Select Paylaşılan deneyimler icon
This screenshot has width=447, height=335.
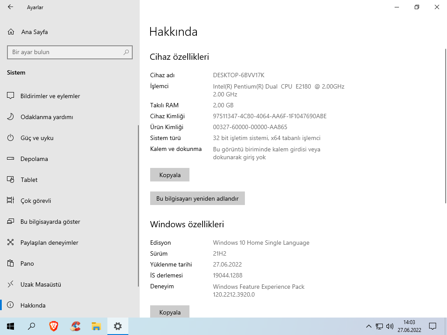coord(10,243)
